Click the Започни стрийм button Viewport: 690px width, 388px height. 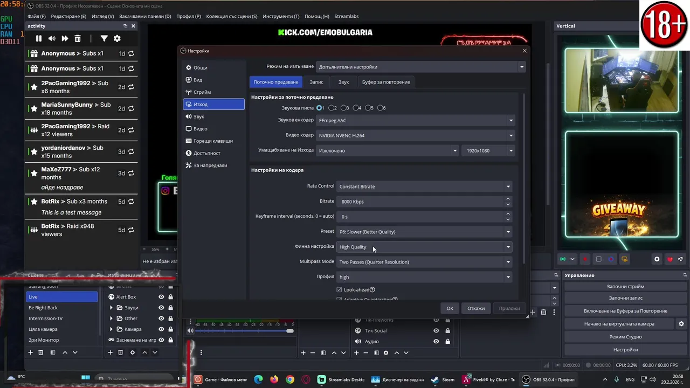pos(625,287)
